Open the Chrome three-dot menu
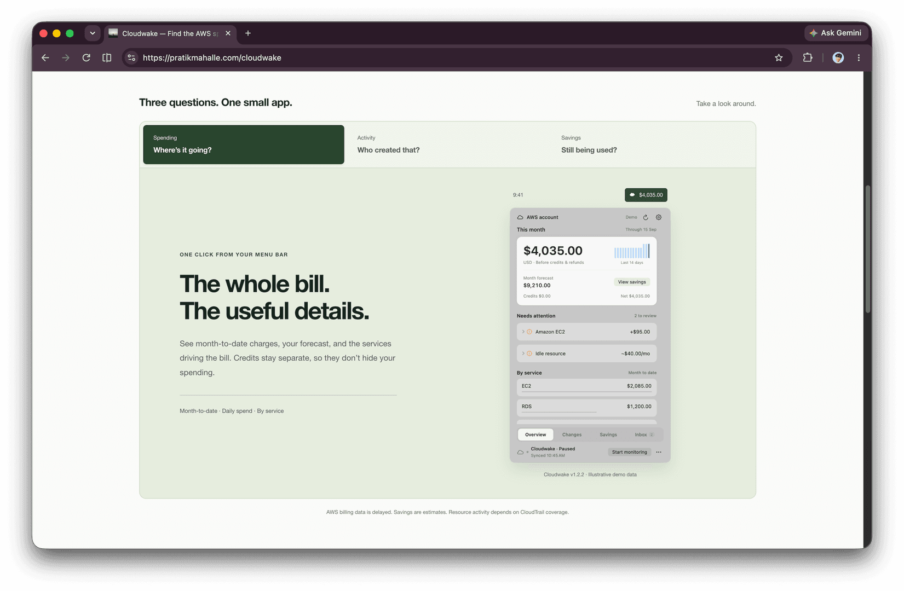Viewport: 904px width, 591px height. pyautogui.click(x=859, y=57)
